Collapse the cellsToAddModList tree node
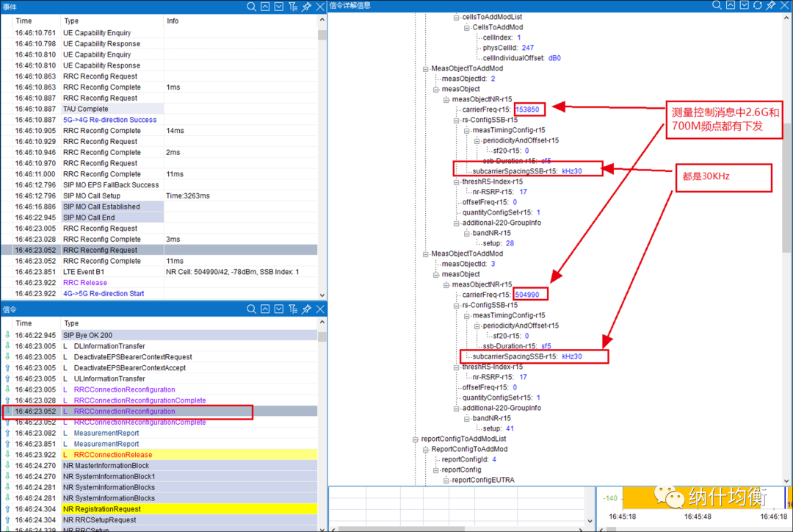Image resolution: width=793 pixels, height=532 pixels. tap(456, 17)
